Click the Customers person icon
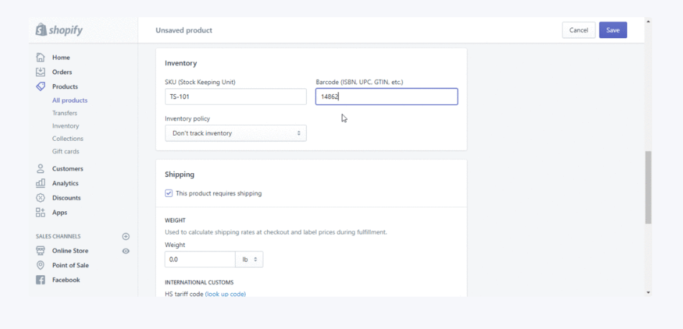The width and height of the screenshot is (683, 329). pos(40,169)
